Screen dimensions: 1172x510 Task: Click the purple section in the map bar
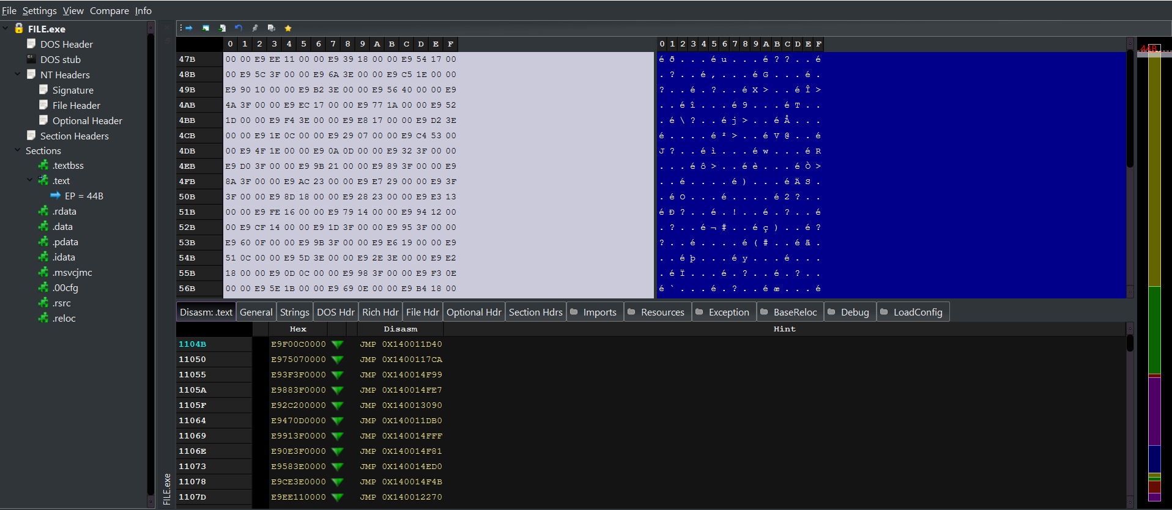click(1154, 411)
